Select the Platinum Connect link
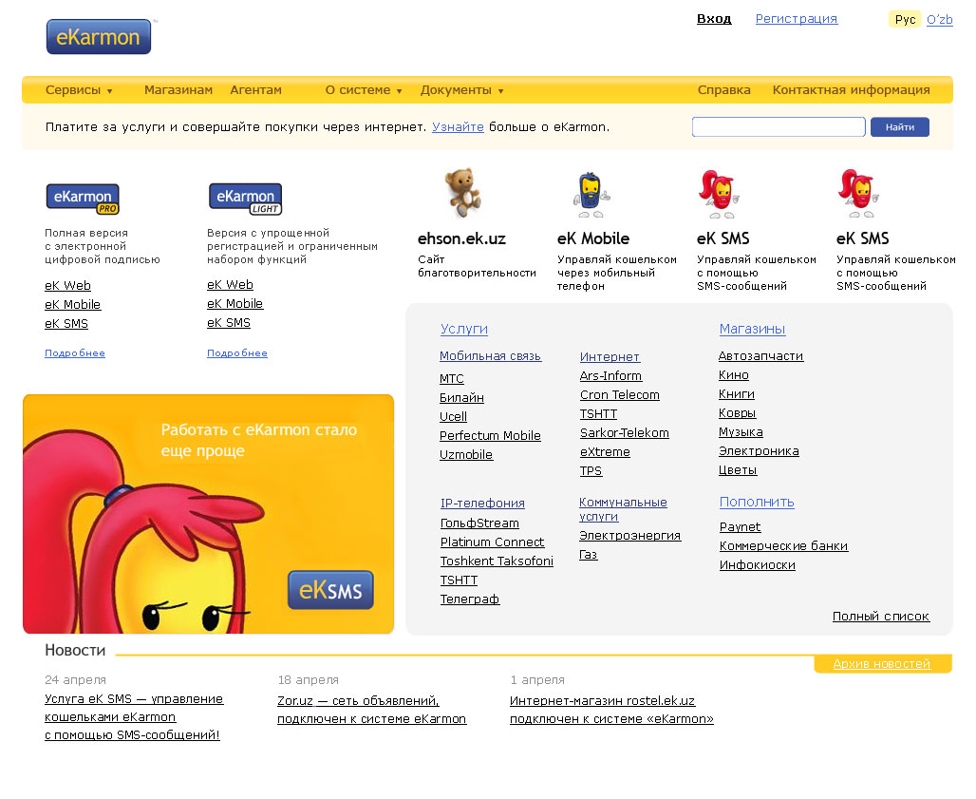Image resolution: width=976 pixels, height=799 pixels. (492, 542)
